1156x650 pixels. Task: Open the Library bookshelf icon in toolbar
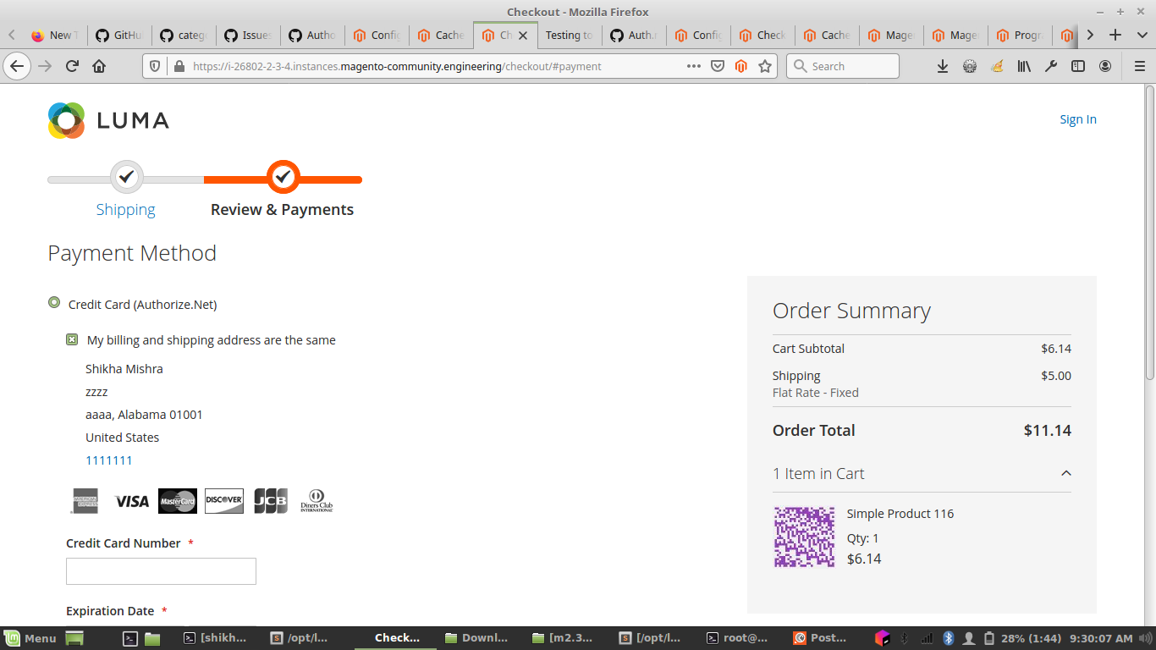click(1024, 66)
